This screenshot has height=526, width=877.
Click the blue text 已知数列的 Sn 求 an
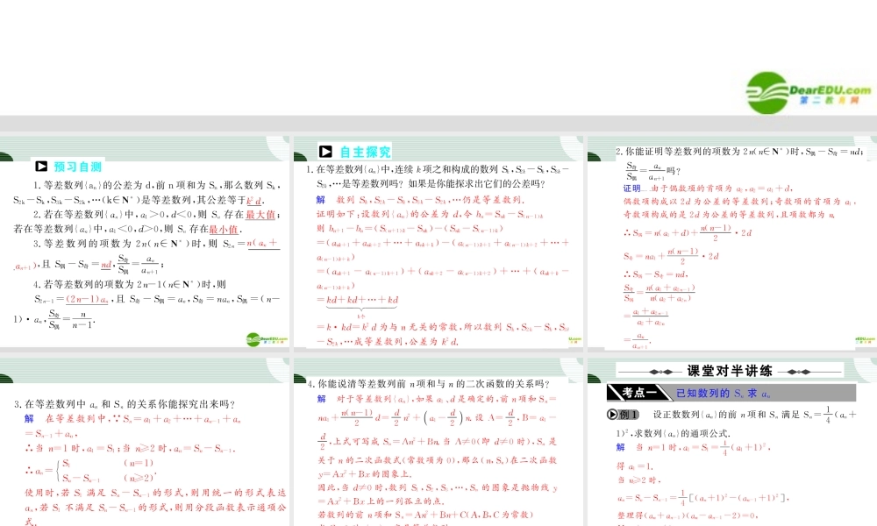[724, 394]
